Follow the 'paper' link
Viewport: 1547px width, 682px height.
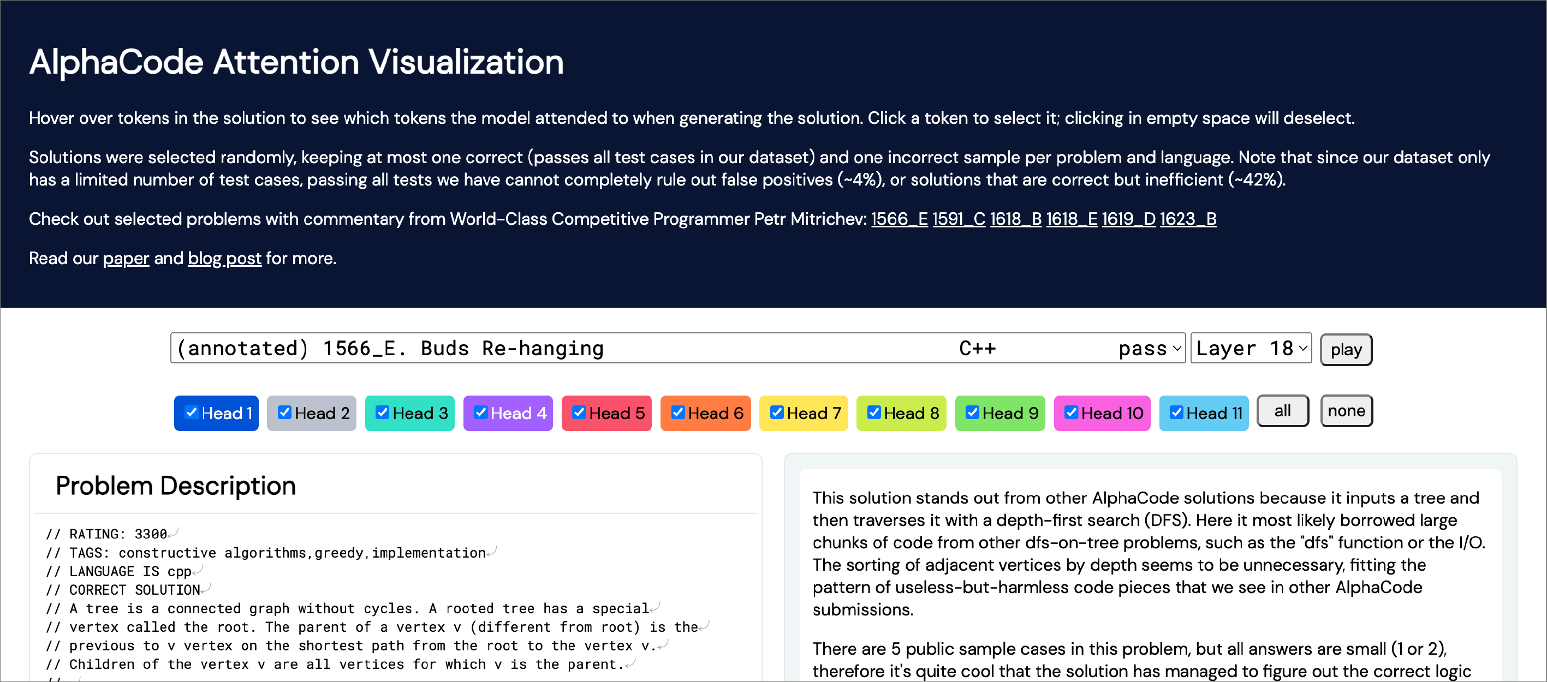(126, 259)
